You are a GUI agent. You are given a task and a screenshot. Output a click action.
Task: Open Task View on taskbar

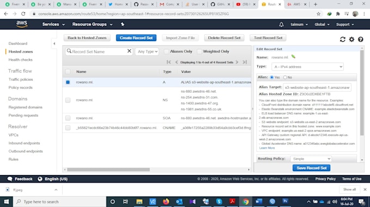(126, 202)
